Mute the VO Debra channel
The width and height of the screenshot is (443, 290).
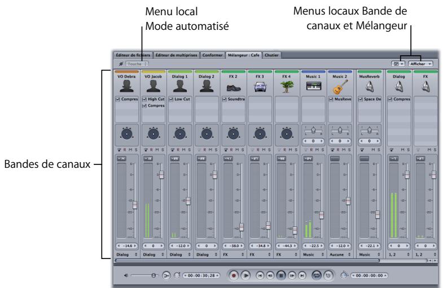point(130,150)
